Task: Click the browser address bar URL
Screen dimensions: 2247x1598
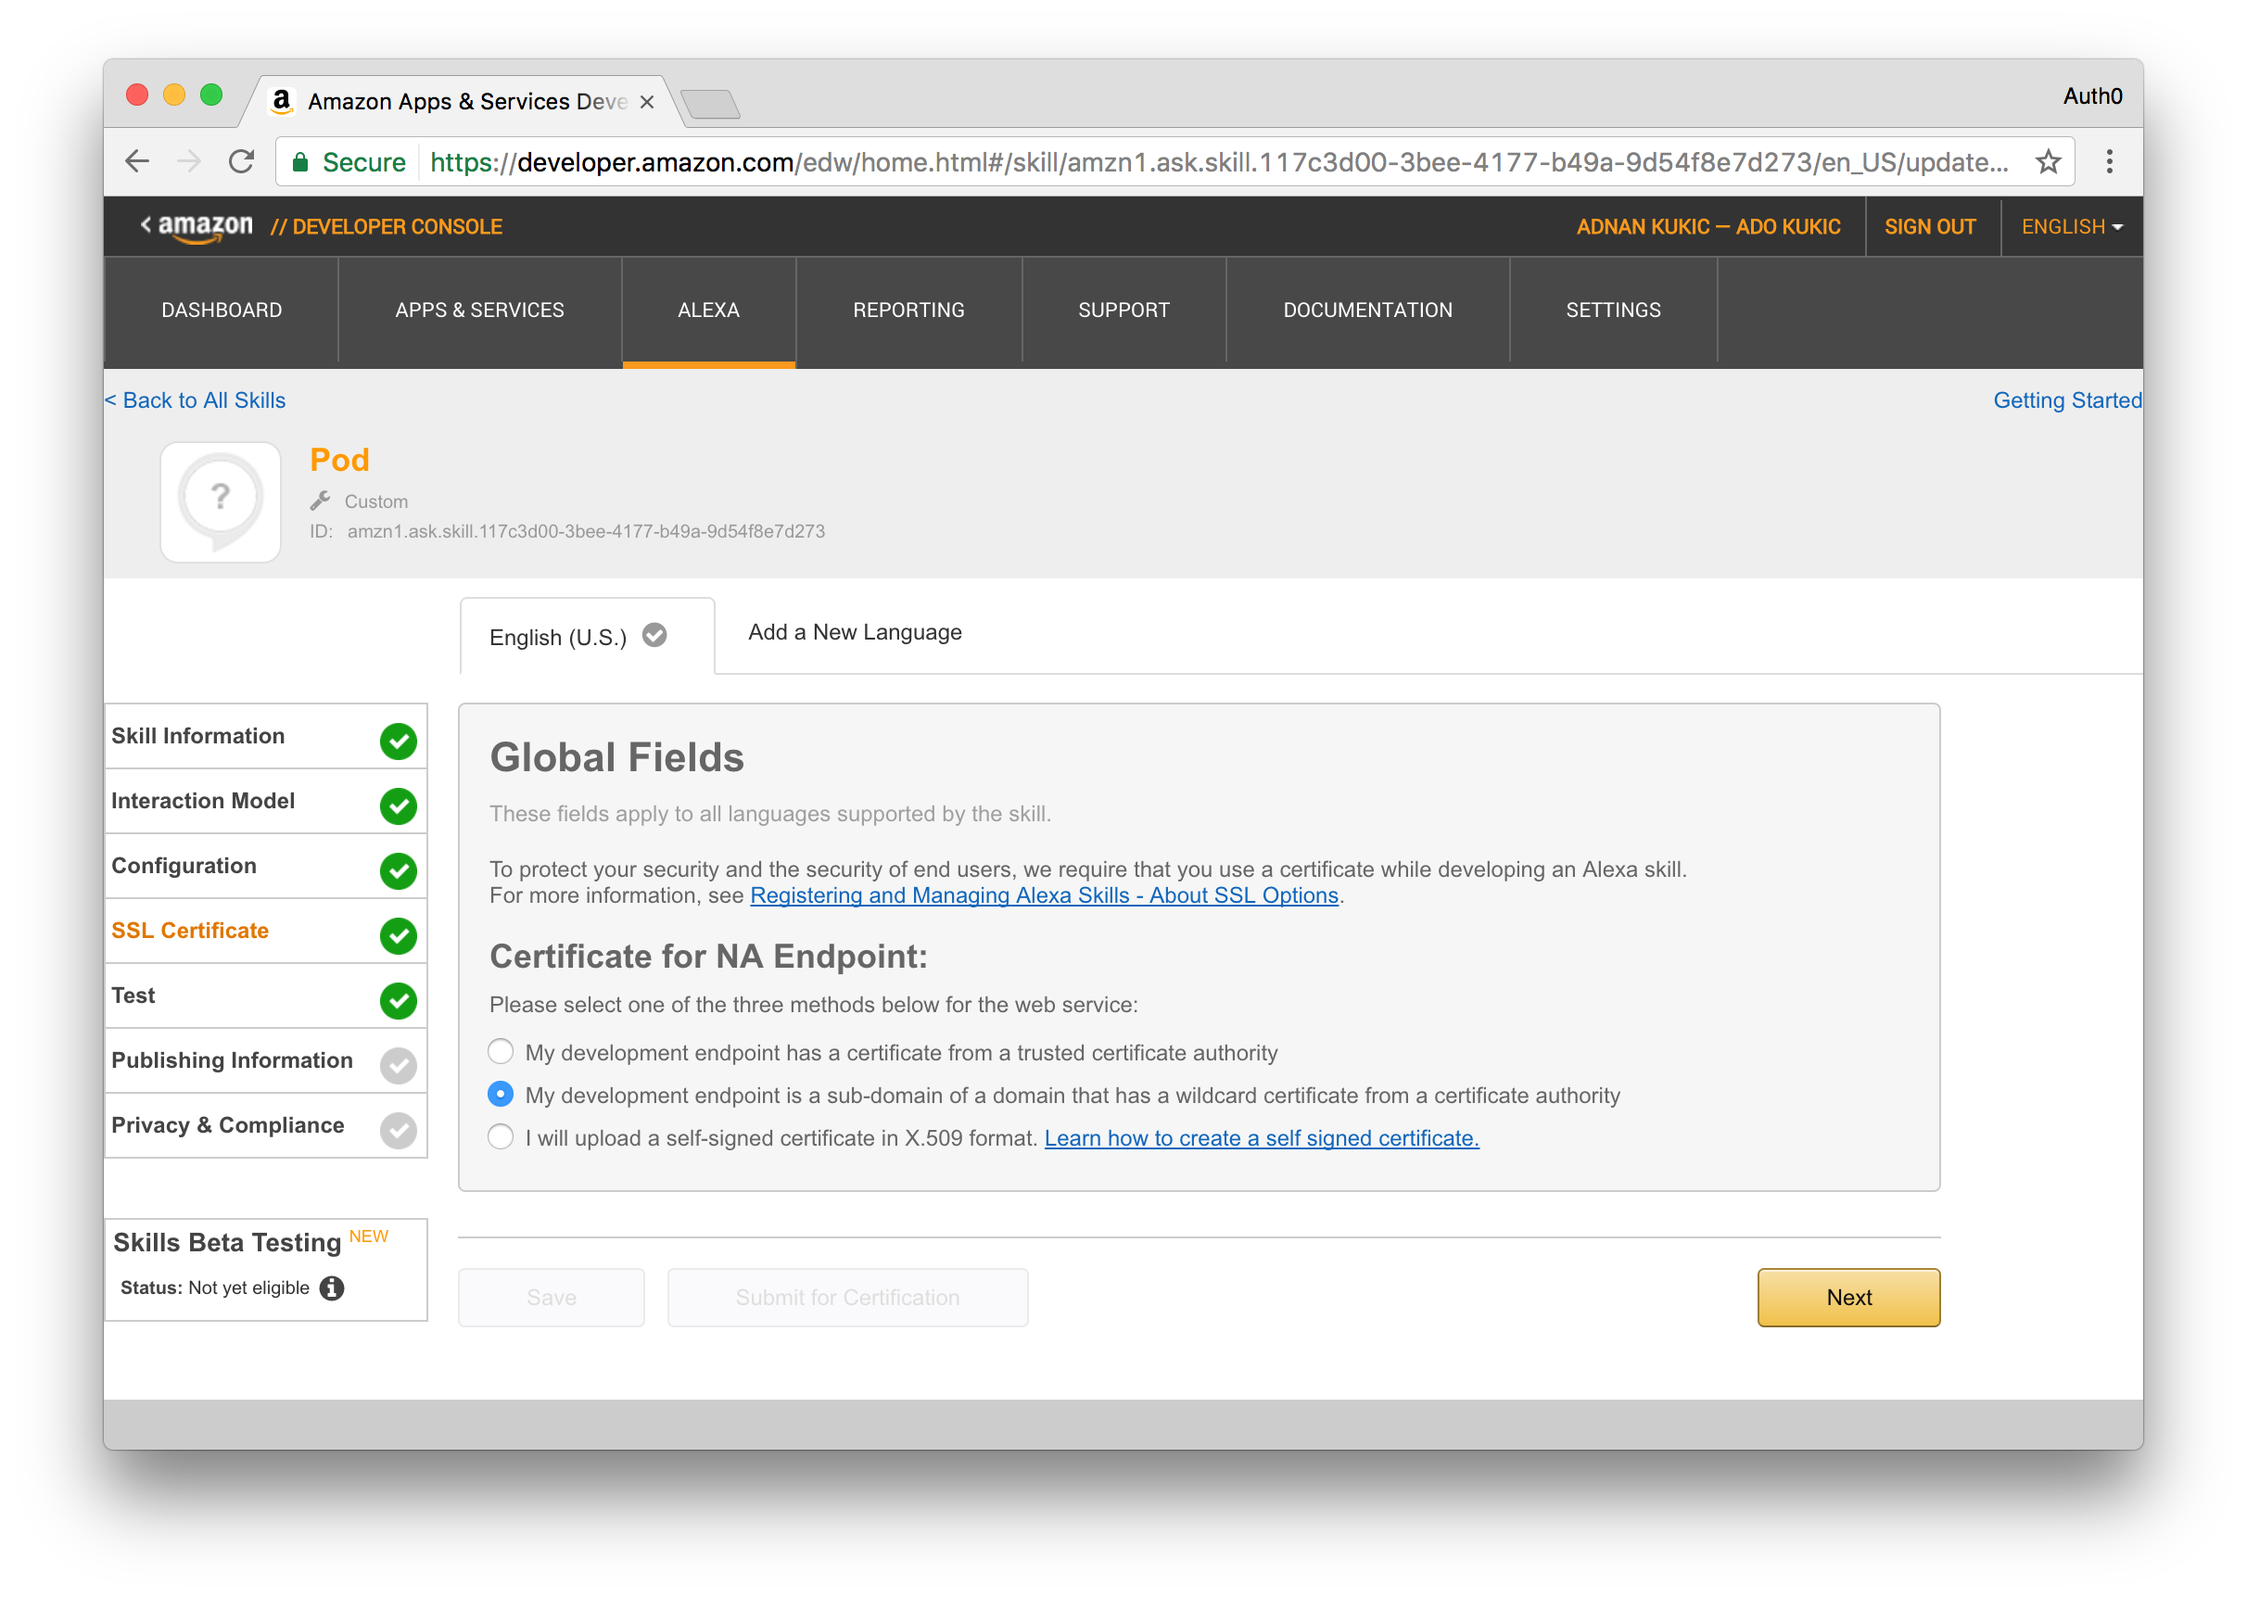Action: tap(1218, 161)
